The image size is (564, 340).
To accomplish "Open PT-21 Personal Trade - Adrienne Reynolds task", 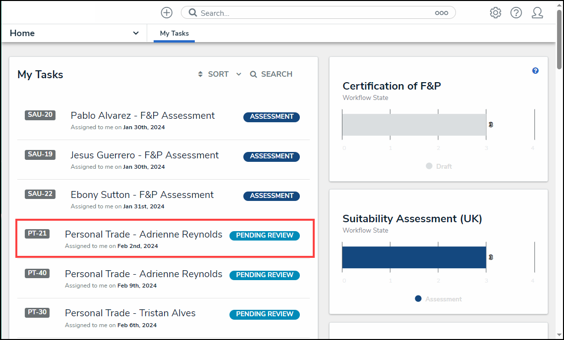I will coord(144,235).
